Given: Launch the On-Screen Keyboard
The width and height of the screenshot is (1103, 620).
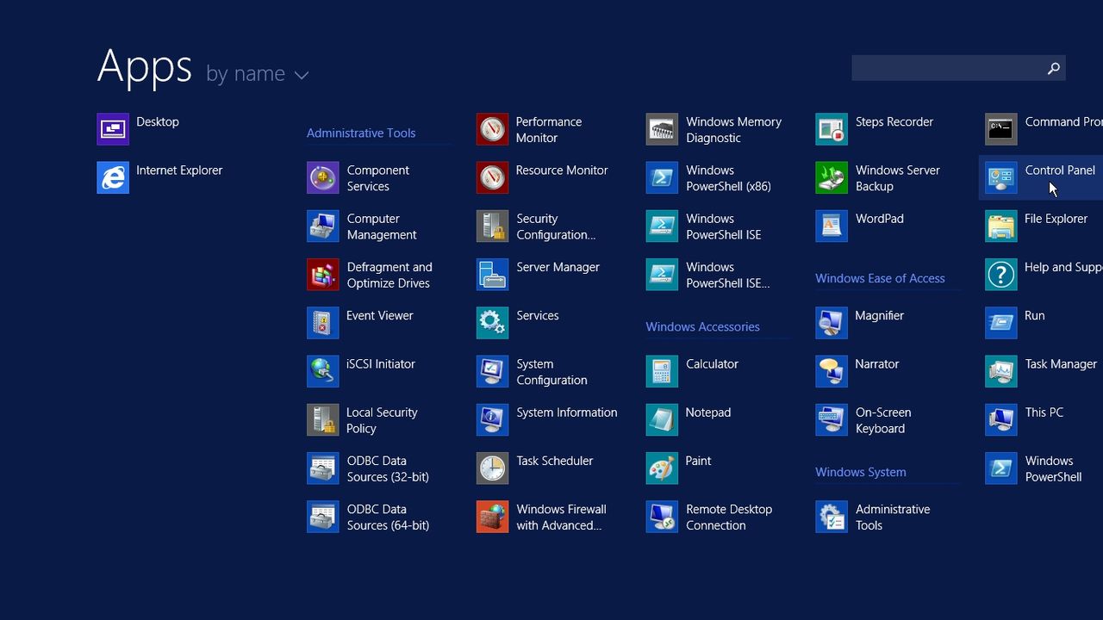Looking at the screenshot, I should pos(870,419).
